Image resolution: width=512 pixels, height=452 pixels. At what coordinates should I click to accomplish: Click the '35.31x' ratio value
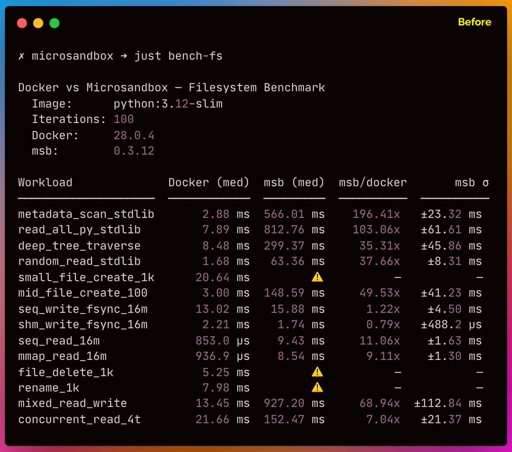(380, 246)
